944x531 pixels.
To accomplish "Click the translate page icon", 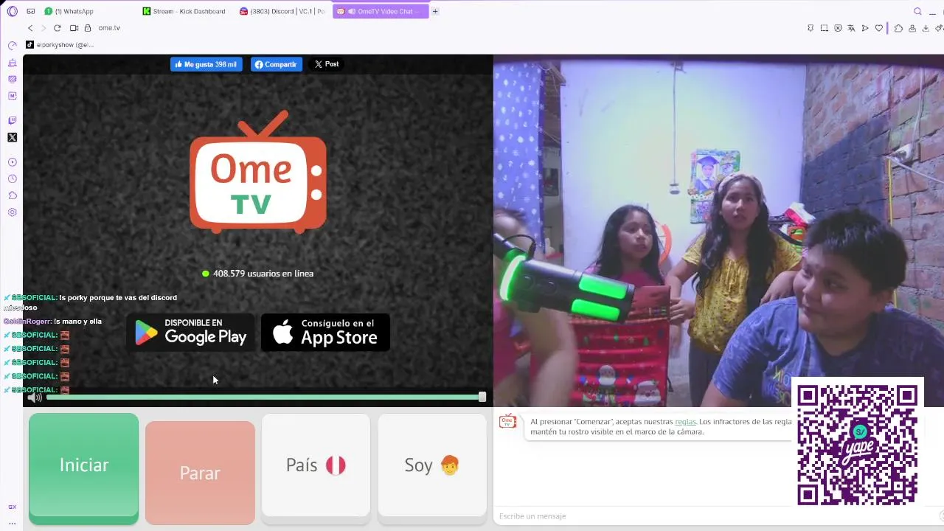I will pos(851,28).
